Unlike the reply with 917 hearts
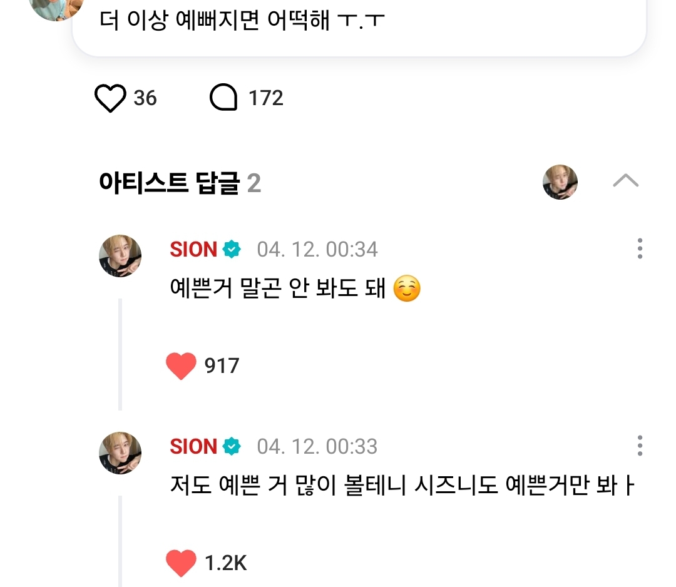The height and width of the screenshot is (587, 676). click(182, 365)
